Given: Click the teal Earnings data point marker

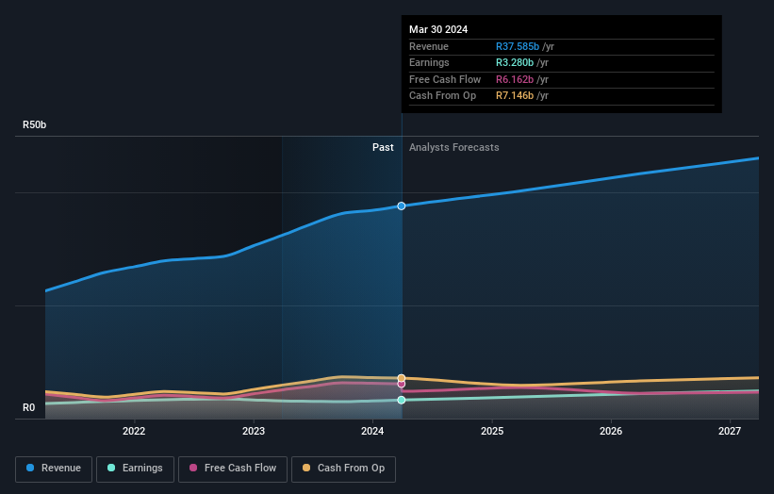Looking at the screenshot, I should pos(402,400).
